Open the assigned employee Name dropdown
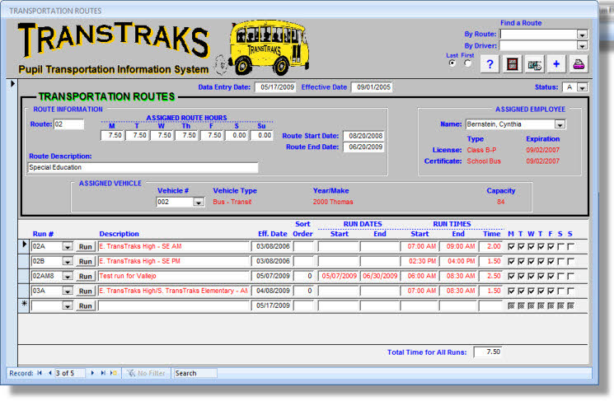Screen dimensions: 614x401 [560, 124]
